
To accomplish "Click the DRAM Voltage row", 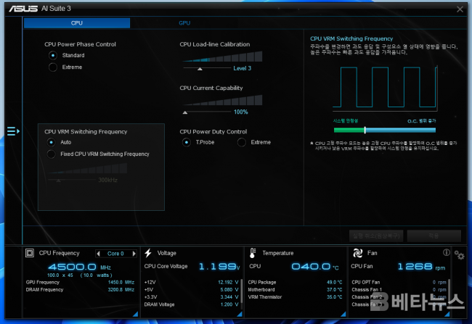I will 191,304.
